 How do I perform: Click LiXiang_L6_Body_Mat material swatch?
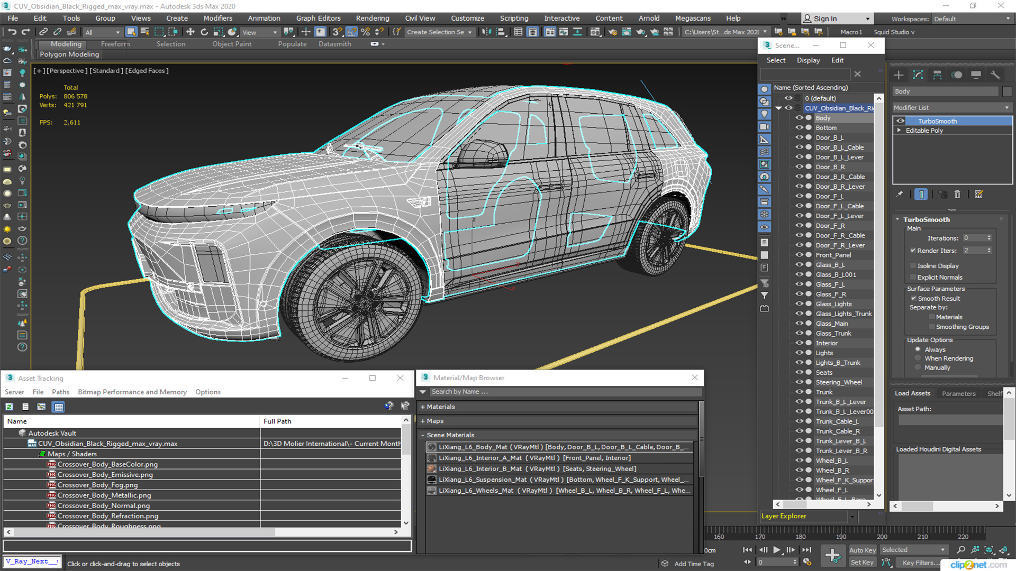[x=432, y=447]
